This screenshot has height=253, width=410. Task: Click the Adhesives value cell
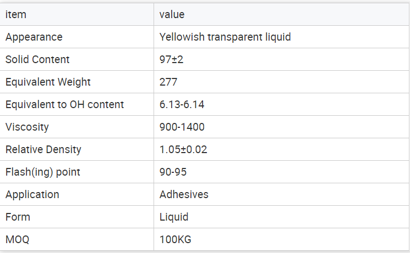[184, 195]
